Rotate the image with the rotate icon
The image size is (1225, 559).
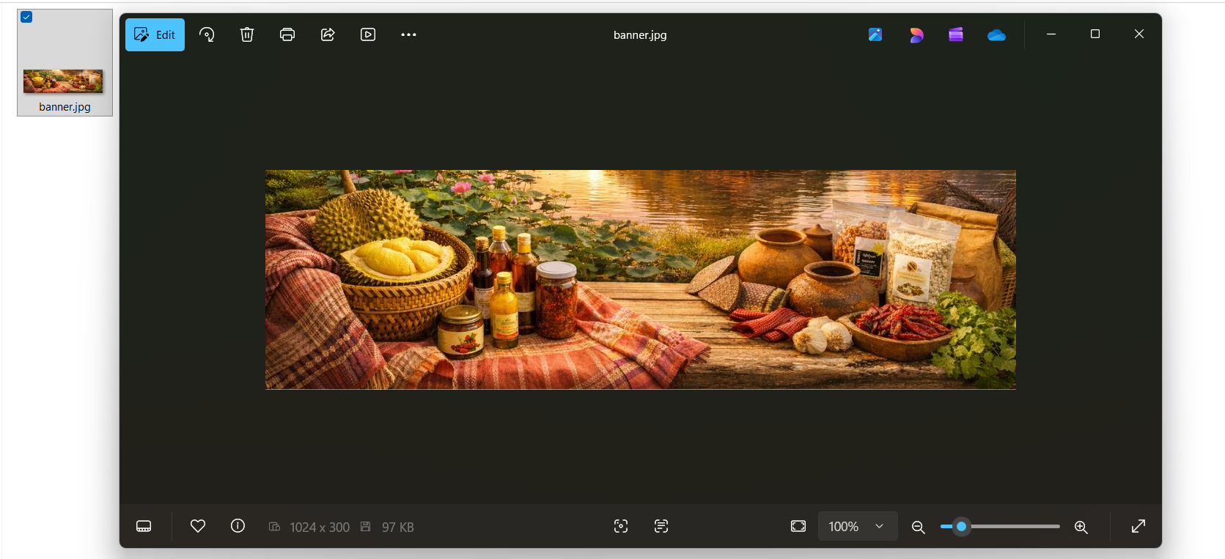point(207,34)
